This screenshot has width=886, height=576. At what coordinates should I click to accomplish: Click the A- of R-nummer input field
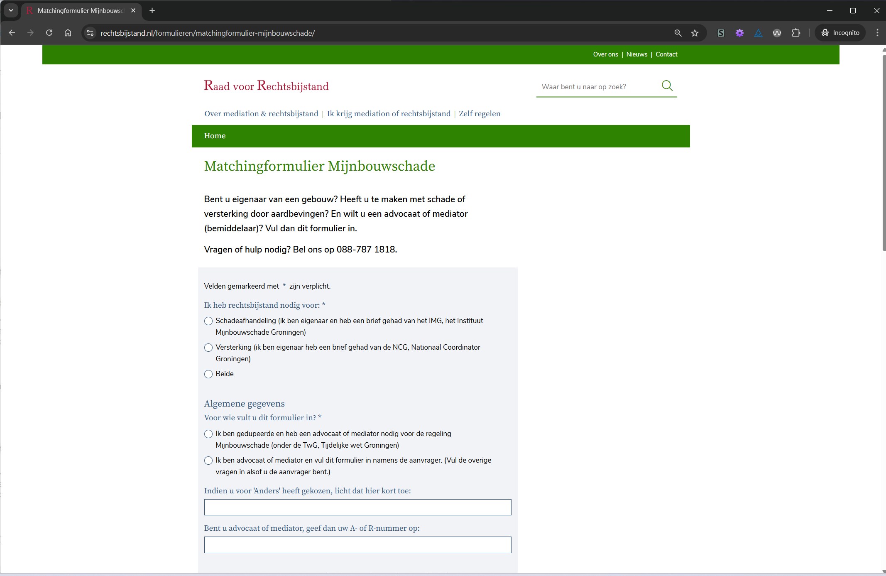point(357,545)
